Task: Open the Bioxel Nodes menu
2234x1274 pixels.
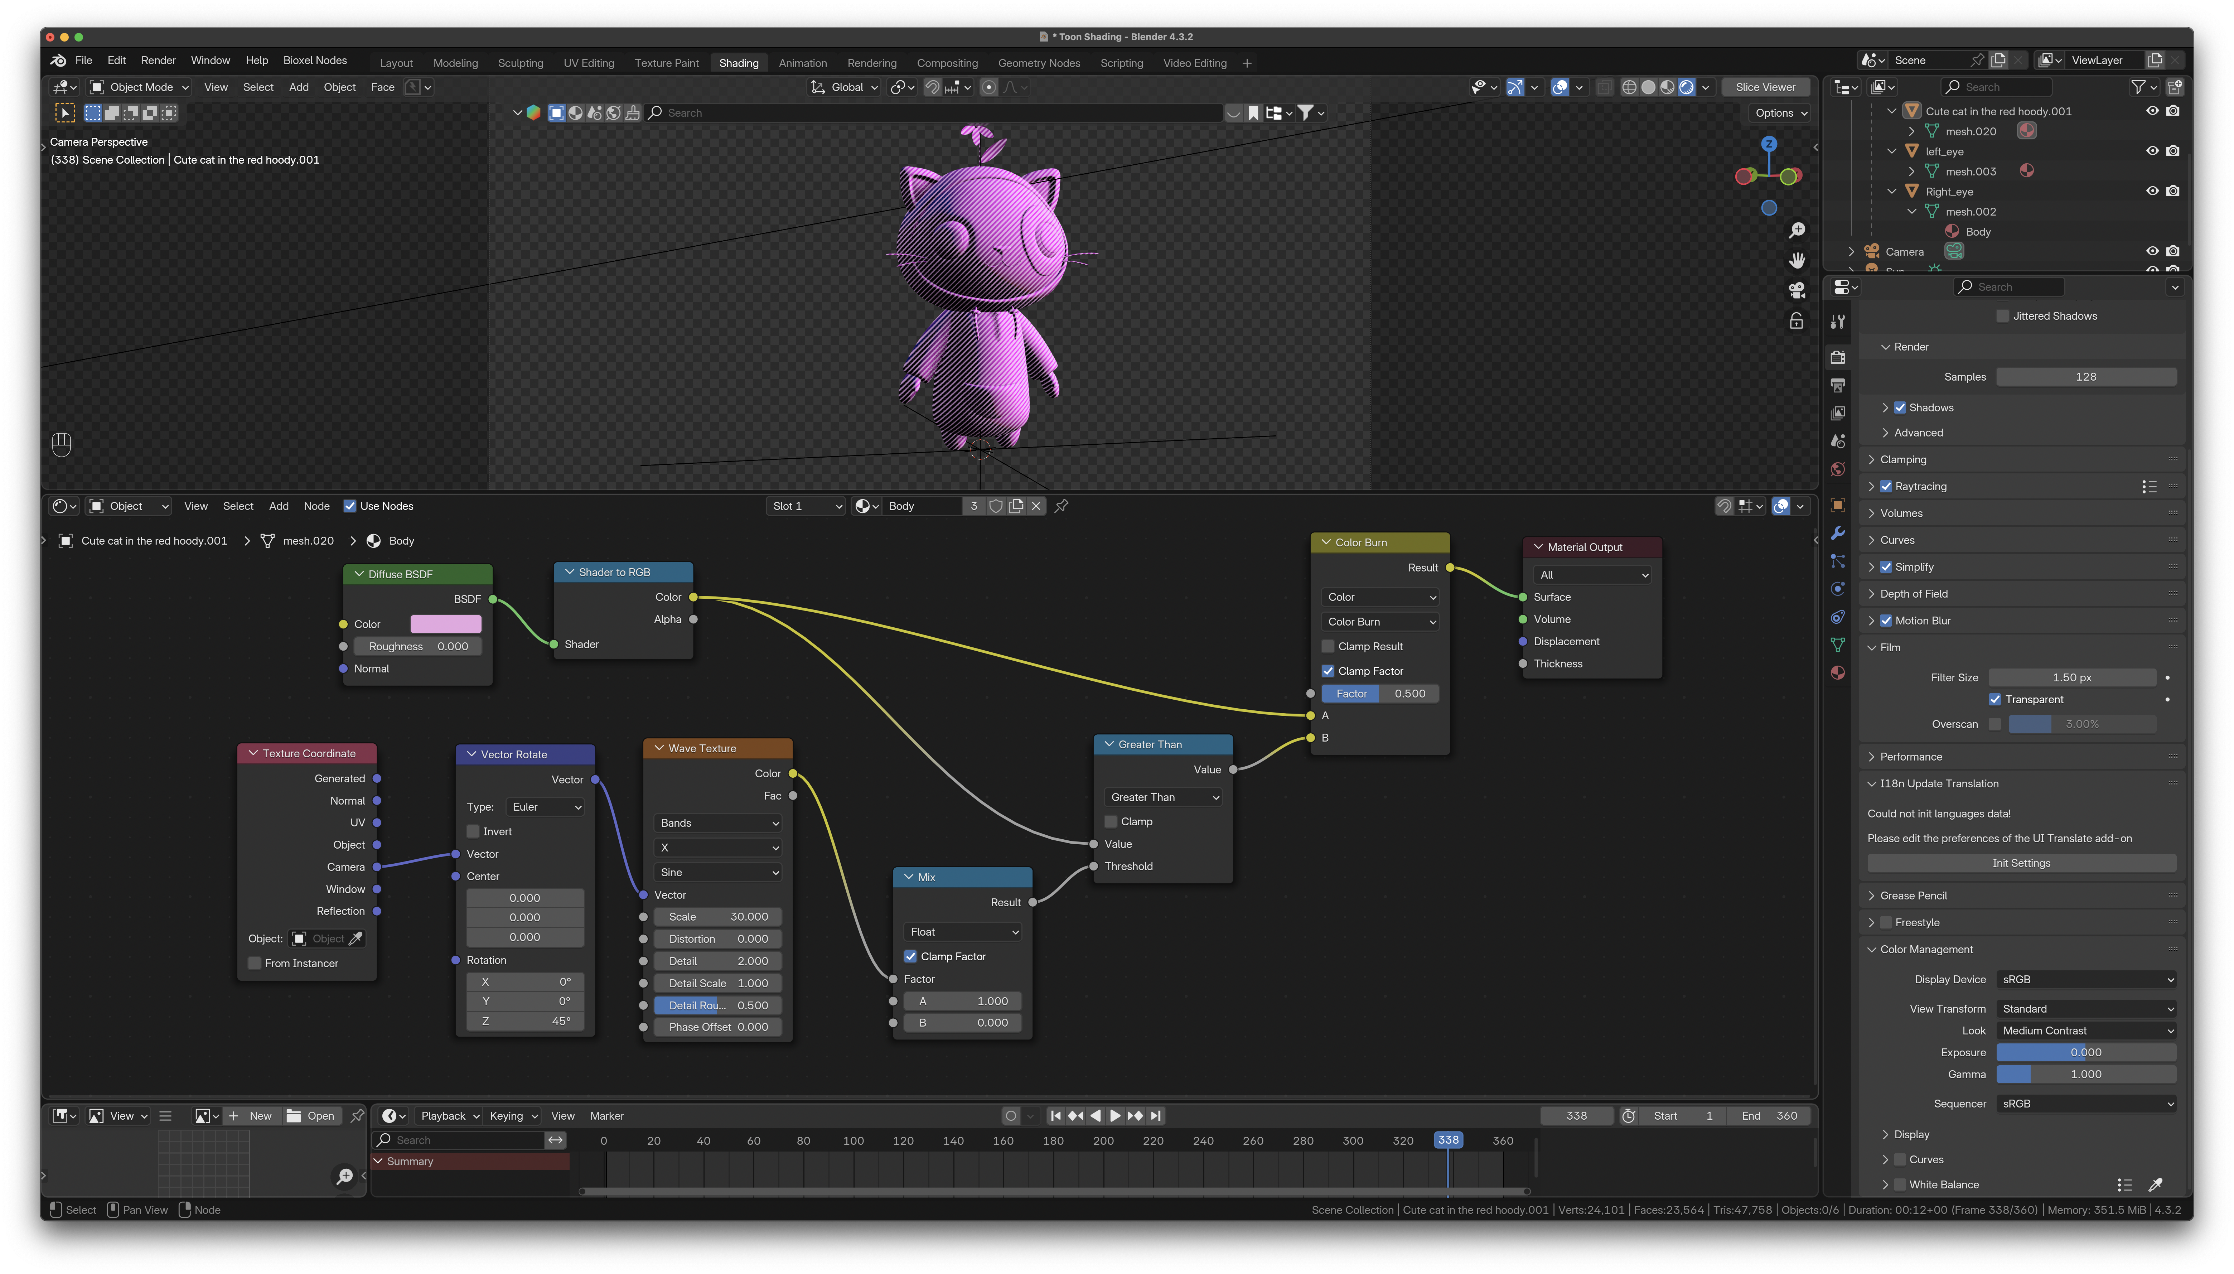Action: [x=315, y=61]
